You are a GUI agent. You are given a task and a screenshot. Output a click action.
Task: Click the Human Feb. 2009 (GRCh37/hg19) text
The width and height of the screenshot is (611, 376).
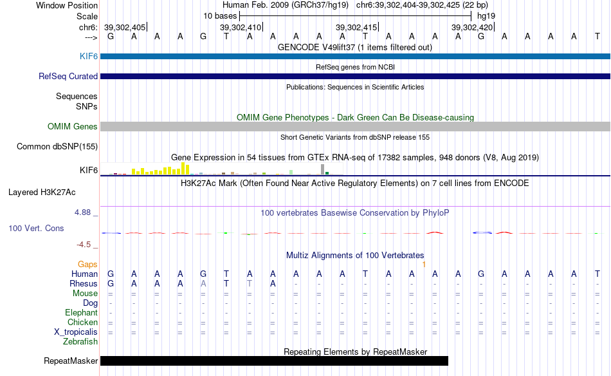tap(286, 5)
